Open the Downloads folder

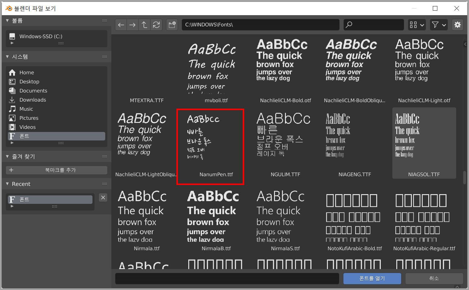click(57, 100)
